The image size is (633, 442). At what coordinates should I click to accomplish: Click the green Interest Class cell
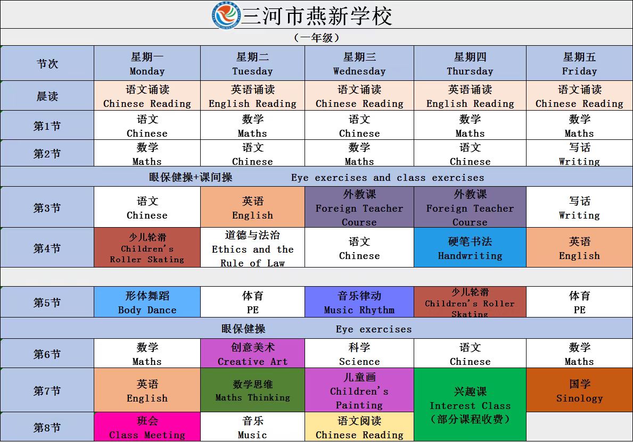[x=470, y=405]
